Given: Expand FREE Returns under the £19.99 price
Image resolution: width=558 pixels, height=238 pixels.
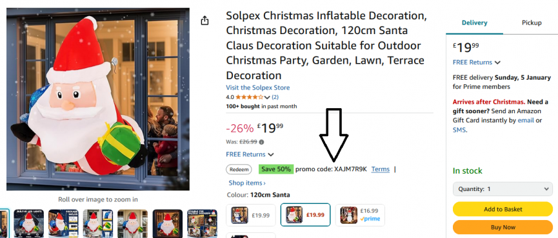Looking at the screenshot, I should pyautogui.click(x=250, y=154).
